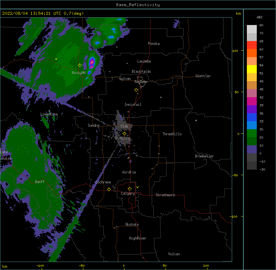This screenshot has height=270, width=276.
Task: Click the yellow diamond marker south of RedDeer
Action: click(x=136, y=90)
